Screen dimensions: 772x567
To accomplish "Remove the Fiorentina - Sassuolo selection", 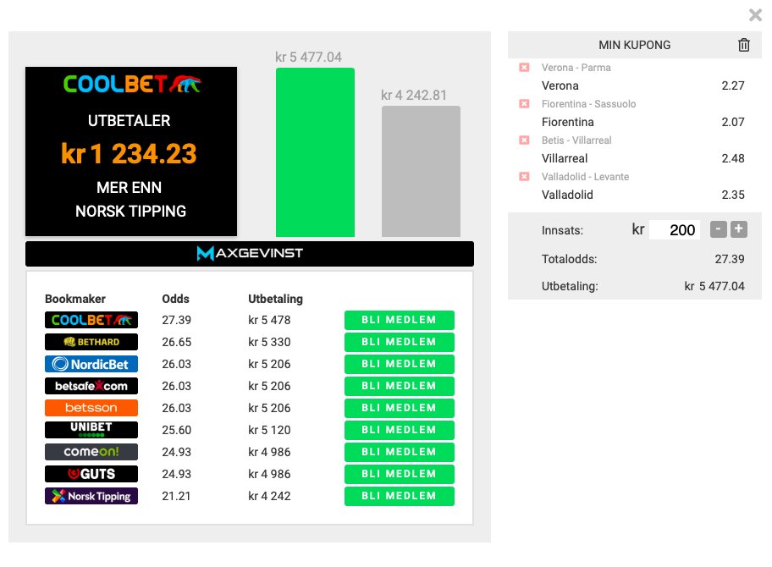I will [524, 104].
